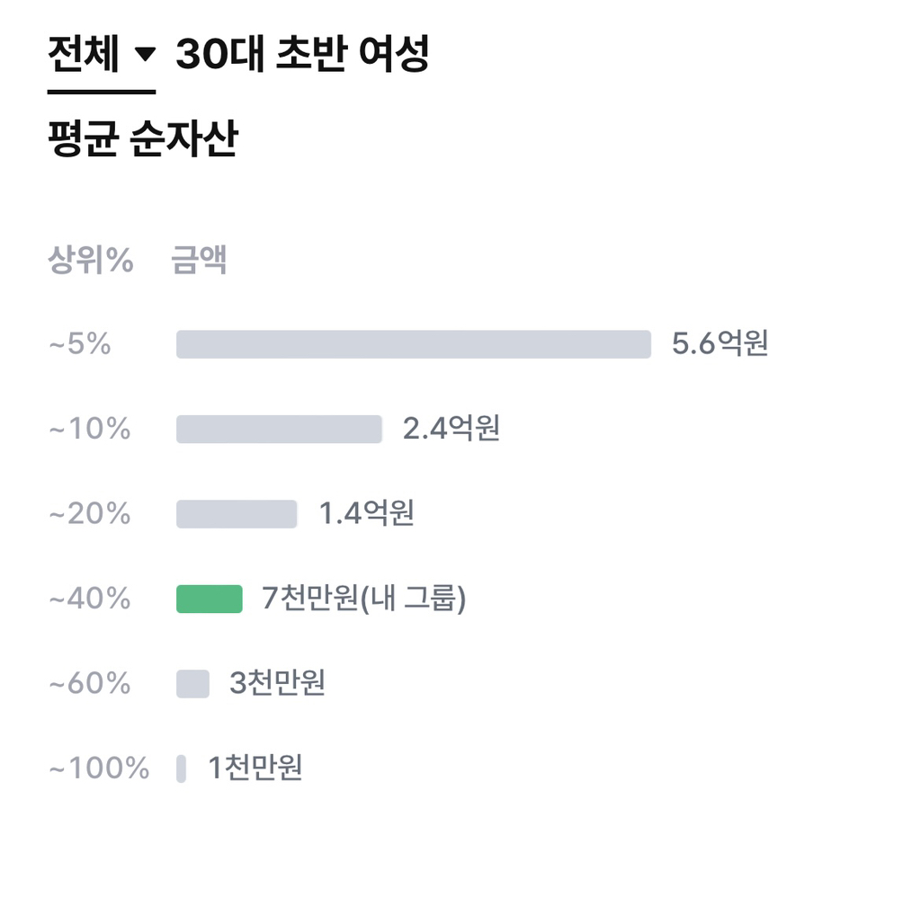Viewport: 921px width, 915px height.
Task: Select the ~40% percentile label
Action: (89, 599)
